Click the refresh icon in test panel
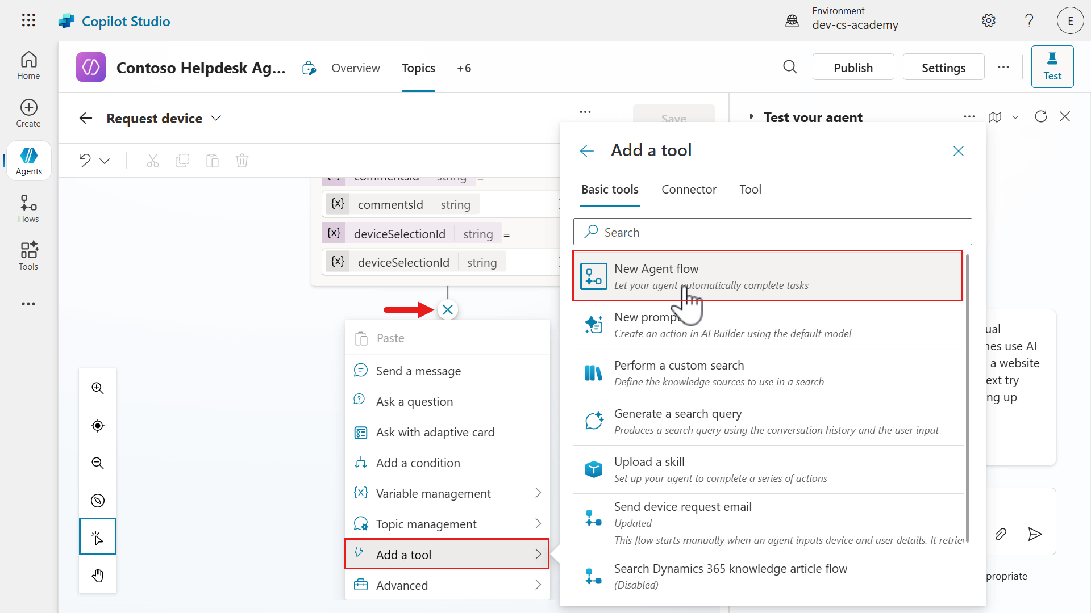 click(x=1041, y=117)
